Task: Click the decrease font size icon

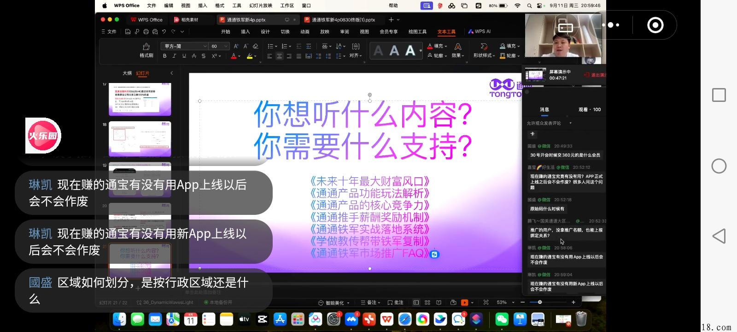Action: coord(246,46)
